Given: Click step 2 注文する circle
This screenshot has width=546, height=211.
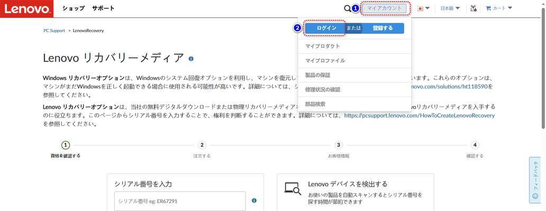Looking at the screenshot, I should coord(202,145).
